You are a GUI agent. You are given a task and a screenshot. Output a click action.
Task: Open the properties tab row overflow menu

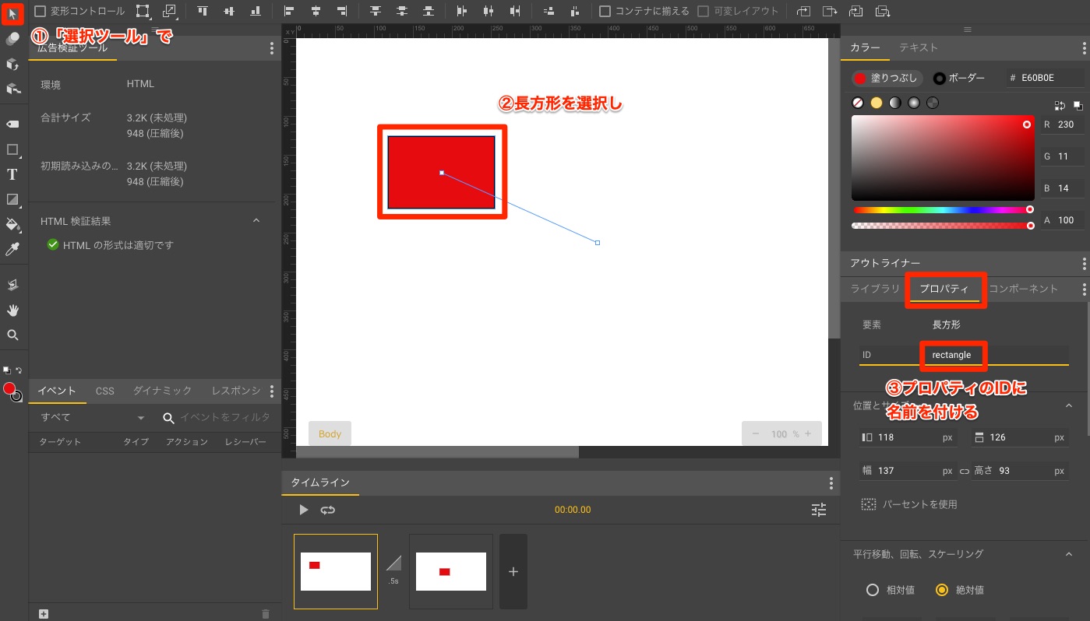coord(1084,289)
